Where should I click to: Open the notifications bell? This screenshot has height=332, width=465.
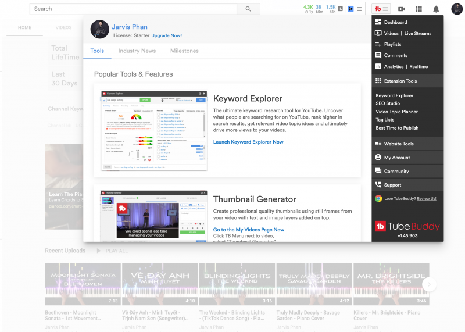pos(436,9)
